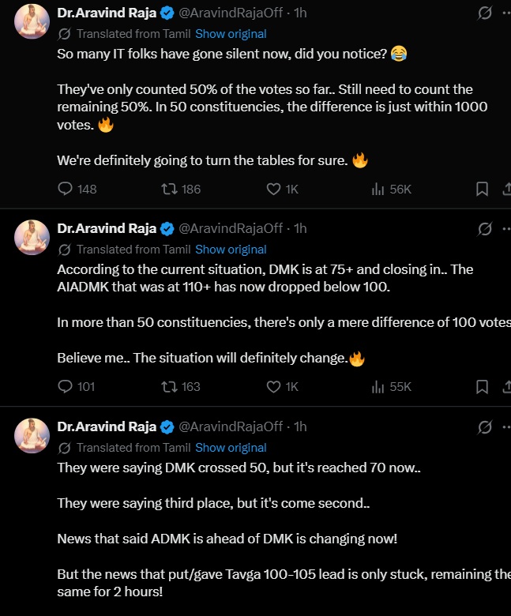Like the DMK closing in tweet
The image size is (511, 616).
coord(283,386)
